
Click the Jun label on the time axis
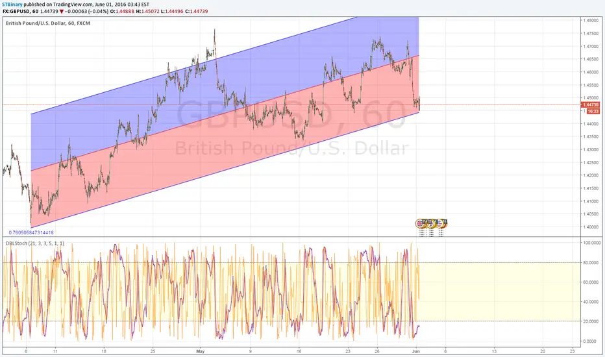point(416,352)
